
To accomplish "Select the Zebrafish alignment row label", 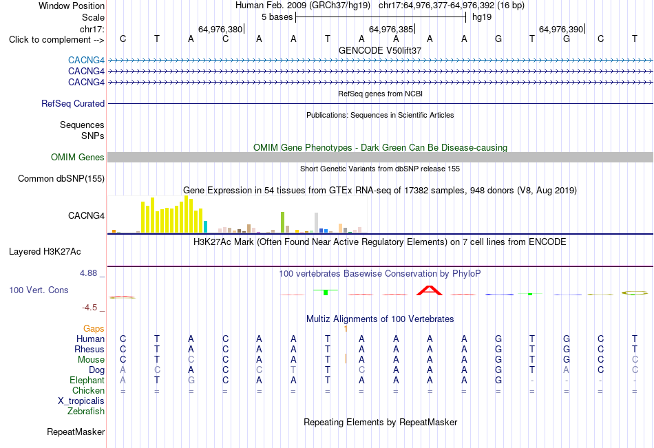I will click(86, 412).
